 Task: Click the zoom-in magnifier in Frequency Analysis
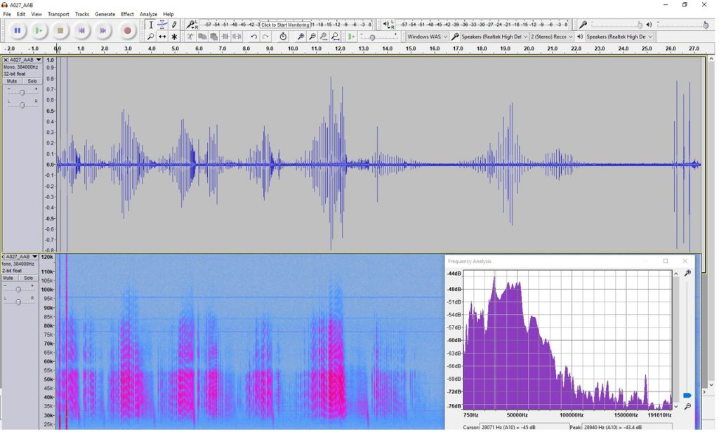687,273
